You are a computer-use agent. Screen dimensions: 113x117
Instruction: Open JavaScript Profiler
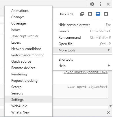click(28, 36)
